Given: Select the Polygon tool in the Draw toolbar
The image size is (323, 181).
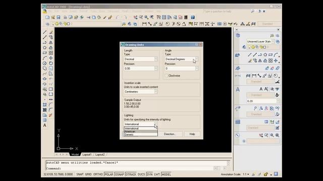Looking at the screenshot, I should pyautogui.click(x=45, y=48).
